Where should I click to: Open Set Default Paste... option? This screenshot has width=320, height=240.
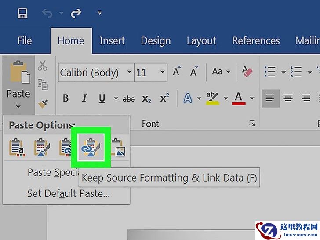pyautogui.click(x=69, y=193)
